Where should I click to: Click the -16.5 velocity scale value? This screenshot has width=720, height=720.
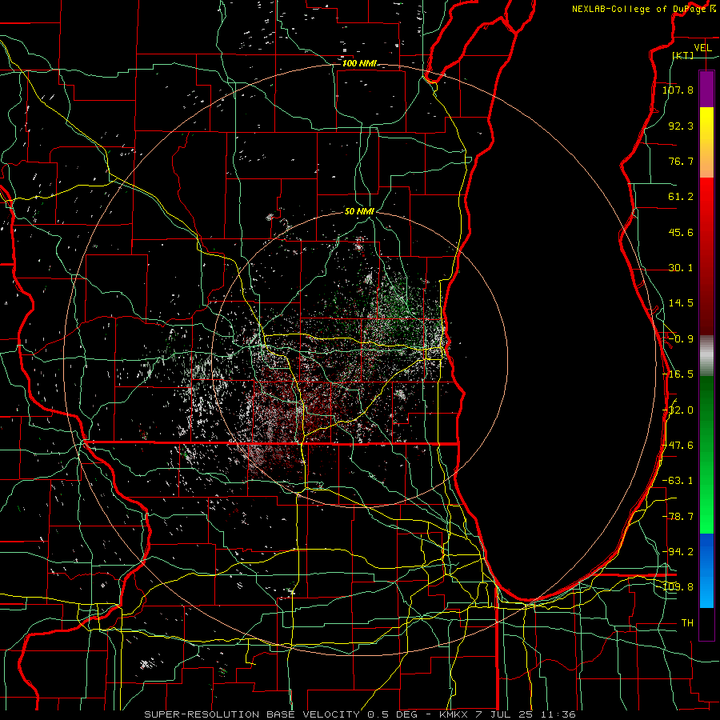(x=678, y=374)
